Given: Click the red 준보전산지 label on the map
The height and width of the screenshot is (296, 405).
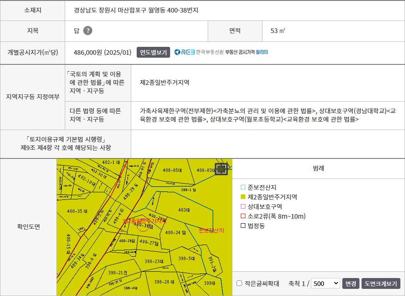Looking at the screenshot, I should click(211, 231).
